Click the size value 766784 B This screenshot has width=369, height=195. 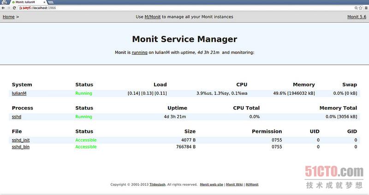pyautogui.click(x=186, y=147)
